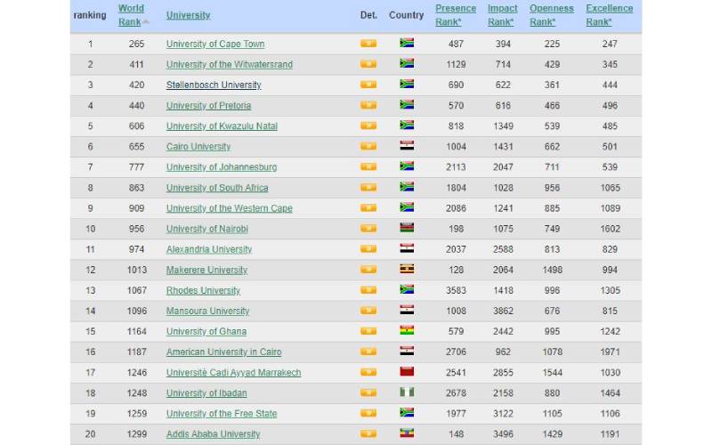Open University of Cape Town link
The image size is (712, 445).
click(x=215, y=44)
